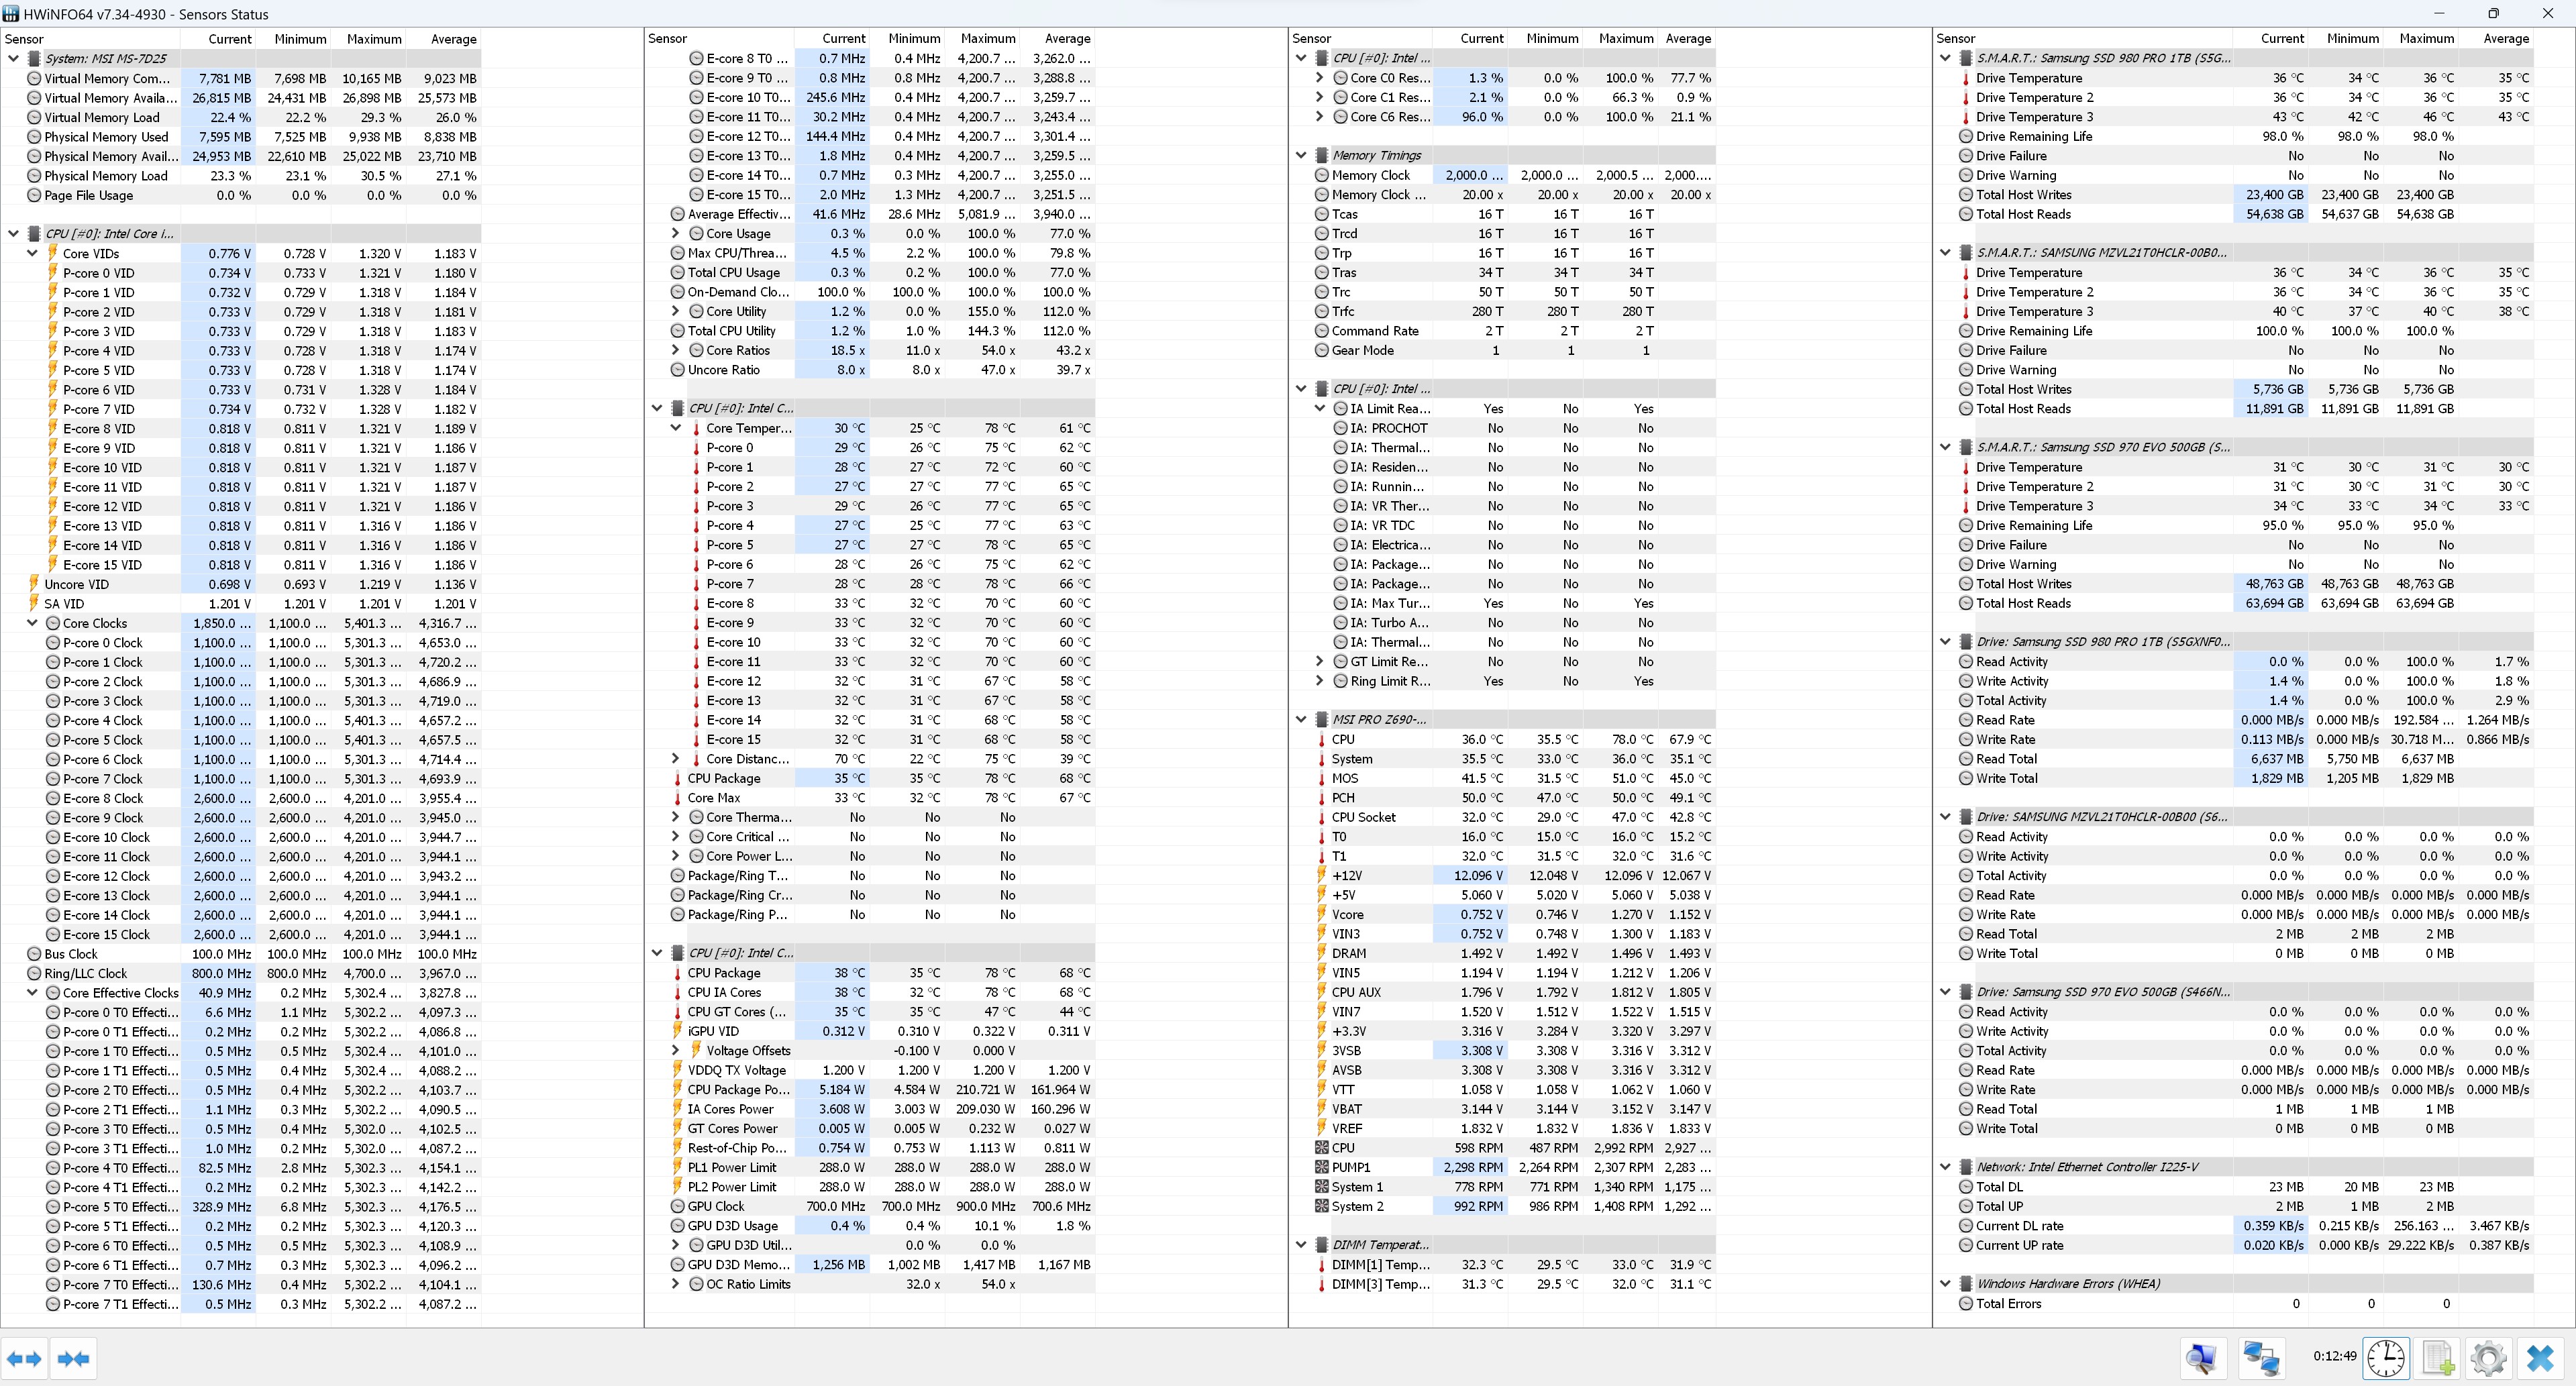Expand the Core Ratios entry
Screen dimensions: 2576x1386
[676, 350]
